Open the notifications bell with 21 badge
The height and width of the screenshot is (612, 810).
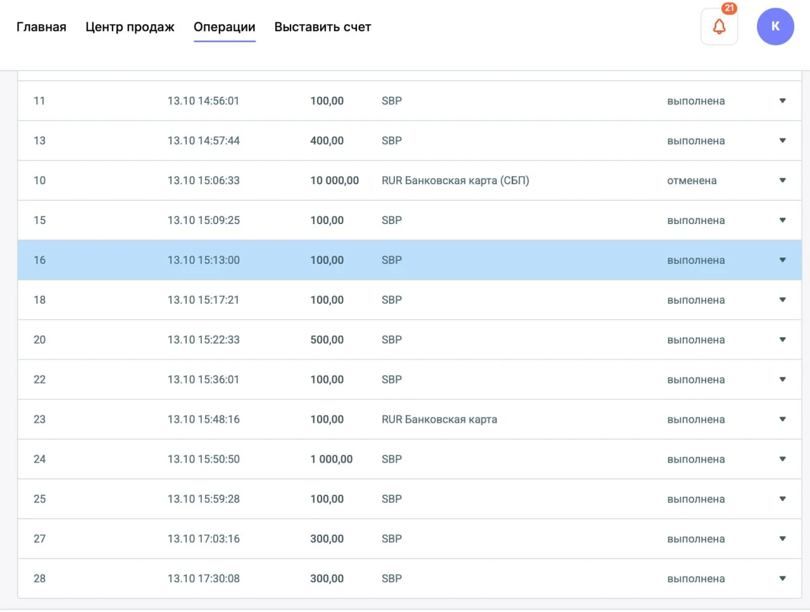tap(720, 27)
